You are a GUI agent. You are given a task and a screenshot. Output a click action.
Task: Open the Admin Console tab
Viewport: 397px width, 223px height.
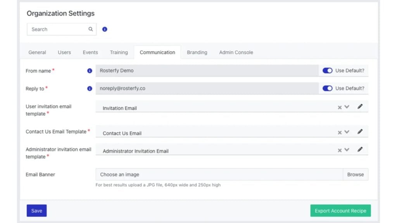(x=236, y=52)
